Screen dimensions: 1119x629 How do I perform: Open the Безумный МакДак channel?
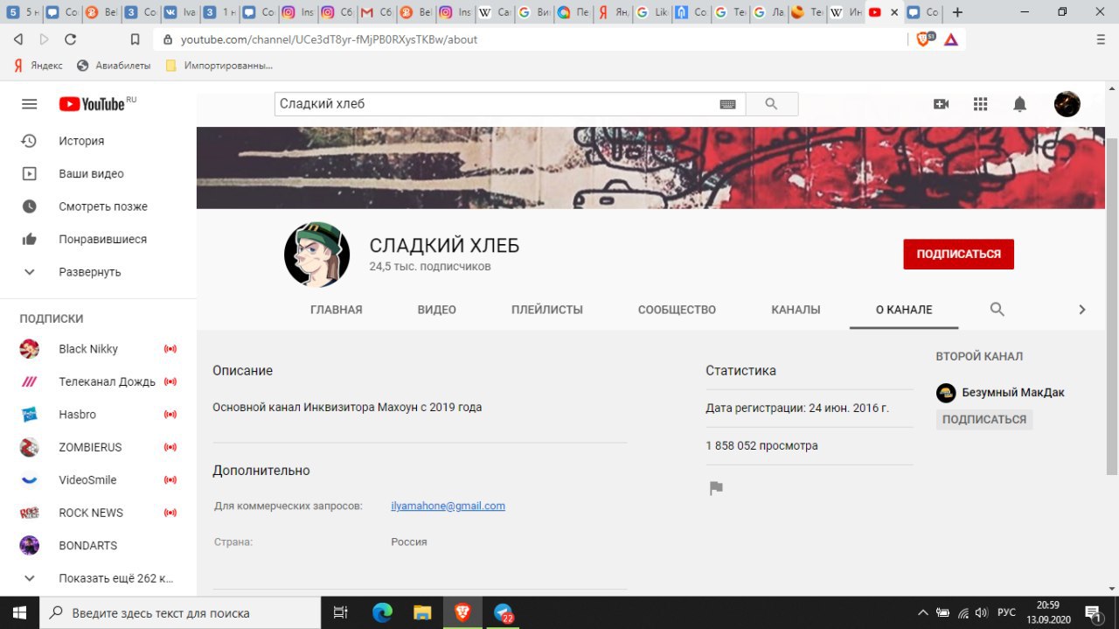1000,393
